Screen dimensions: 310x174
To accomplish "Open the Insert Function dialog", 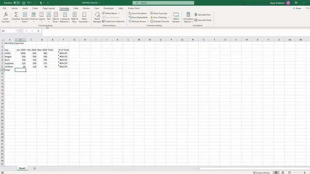I will point(6,17).
